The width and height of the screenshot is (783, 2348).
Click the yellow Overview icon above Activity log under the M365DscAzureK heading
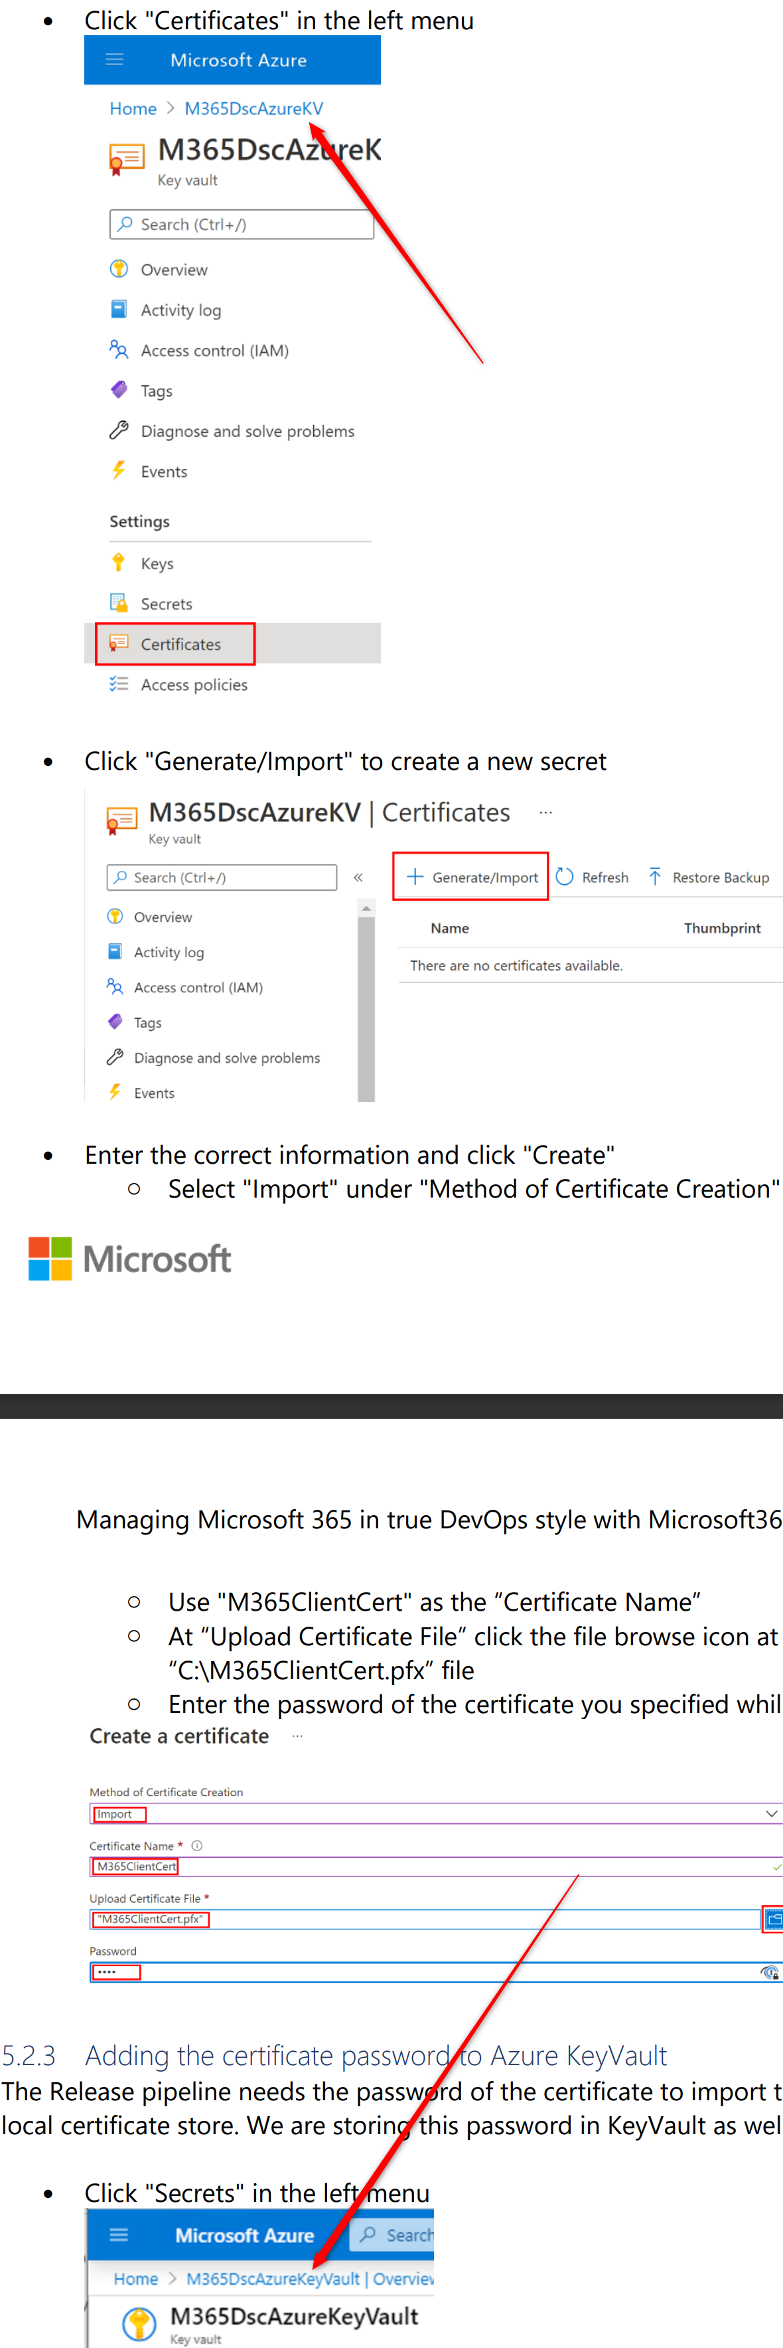point(118,269)
